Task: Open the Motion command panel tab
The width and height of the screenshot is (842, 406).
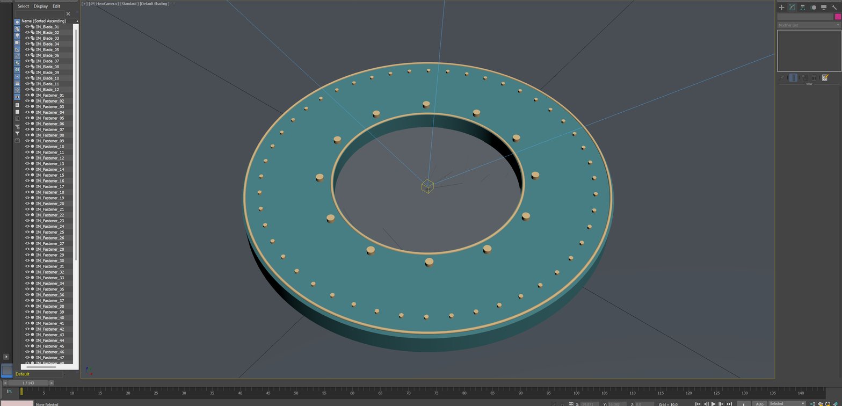Action: (x=813, y=8)
